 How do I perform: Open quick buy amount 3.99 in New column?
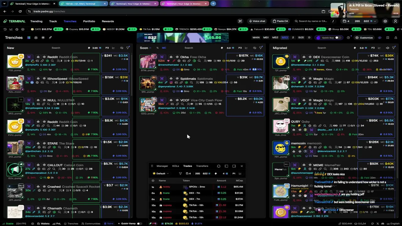(x=95, y=48)
